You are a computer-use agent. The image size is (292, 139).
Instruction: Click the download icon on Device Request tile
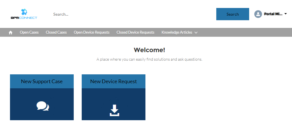click(x=114, y=110)
